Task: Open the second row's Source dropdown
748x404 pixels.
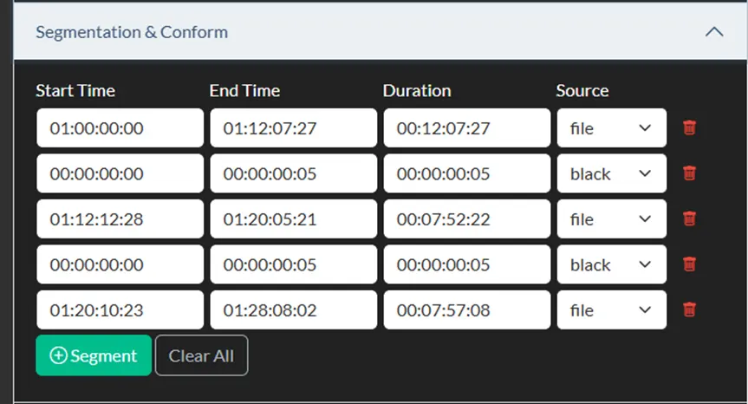Action: pos(611,173)
